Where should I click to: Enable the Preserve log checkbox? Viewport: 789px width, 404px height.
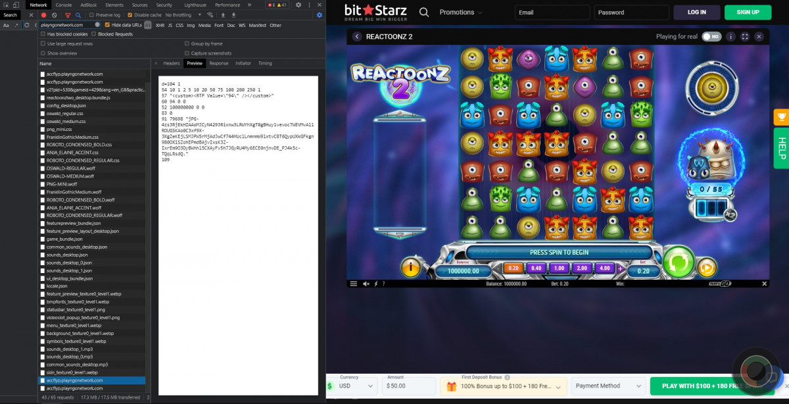point(92,14)
